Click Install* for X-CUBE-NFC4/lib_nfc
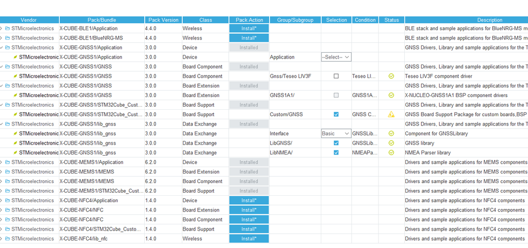 (249, 239)
